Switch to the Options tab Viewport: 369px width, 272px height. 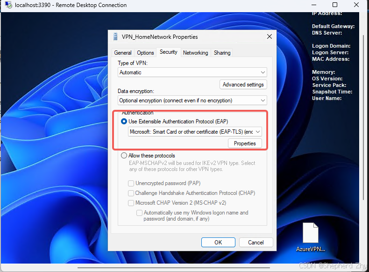[x=145, y=53]
